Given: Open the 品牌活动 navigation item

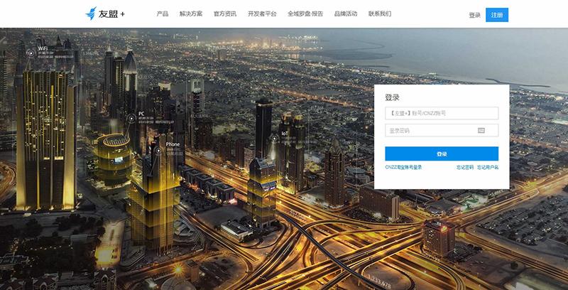Looking at the screenshot, I should tap(346, 14).
